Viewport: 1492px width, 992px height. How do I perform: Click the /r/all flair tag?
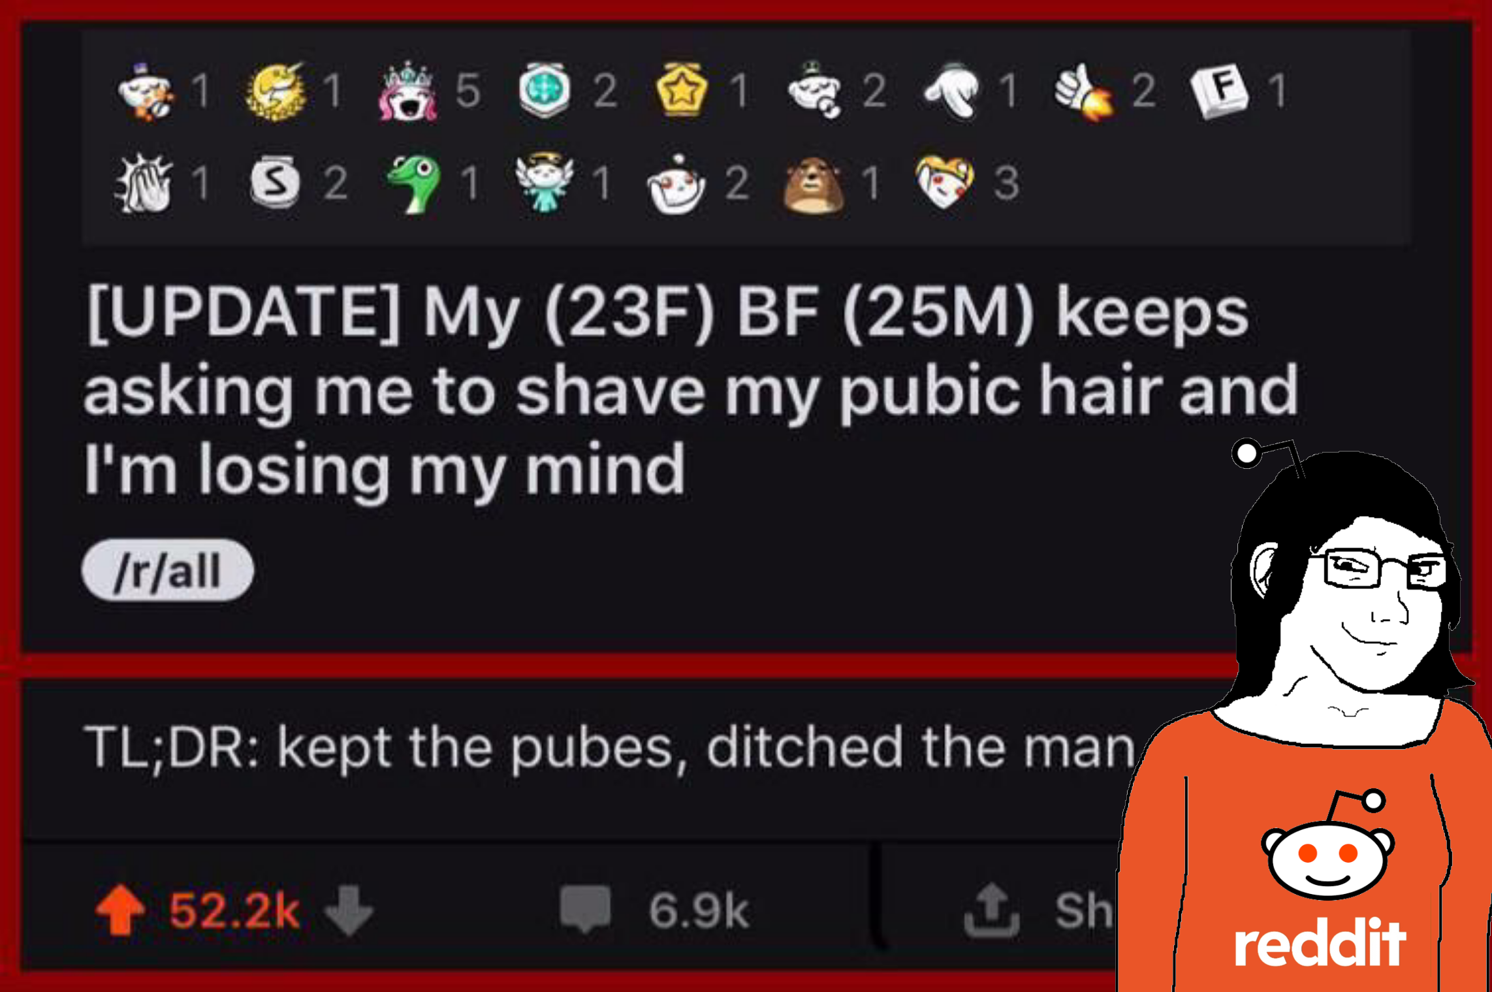(168, 569)
